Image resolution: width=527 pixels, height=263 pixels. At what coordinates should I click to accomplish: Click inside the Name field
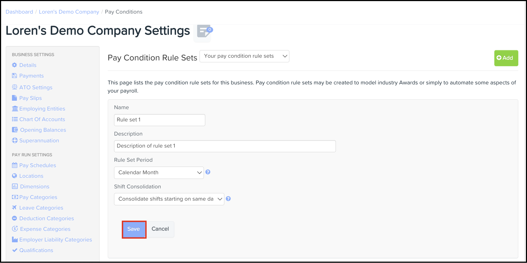(159, 120)
